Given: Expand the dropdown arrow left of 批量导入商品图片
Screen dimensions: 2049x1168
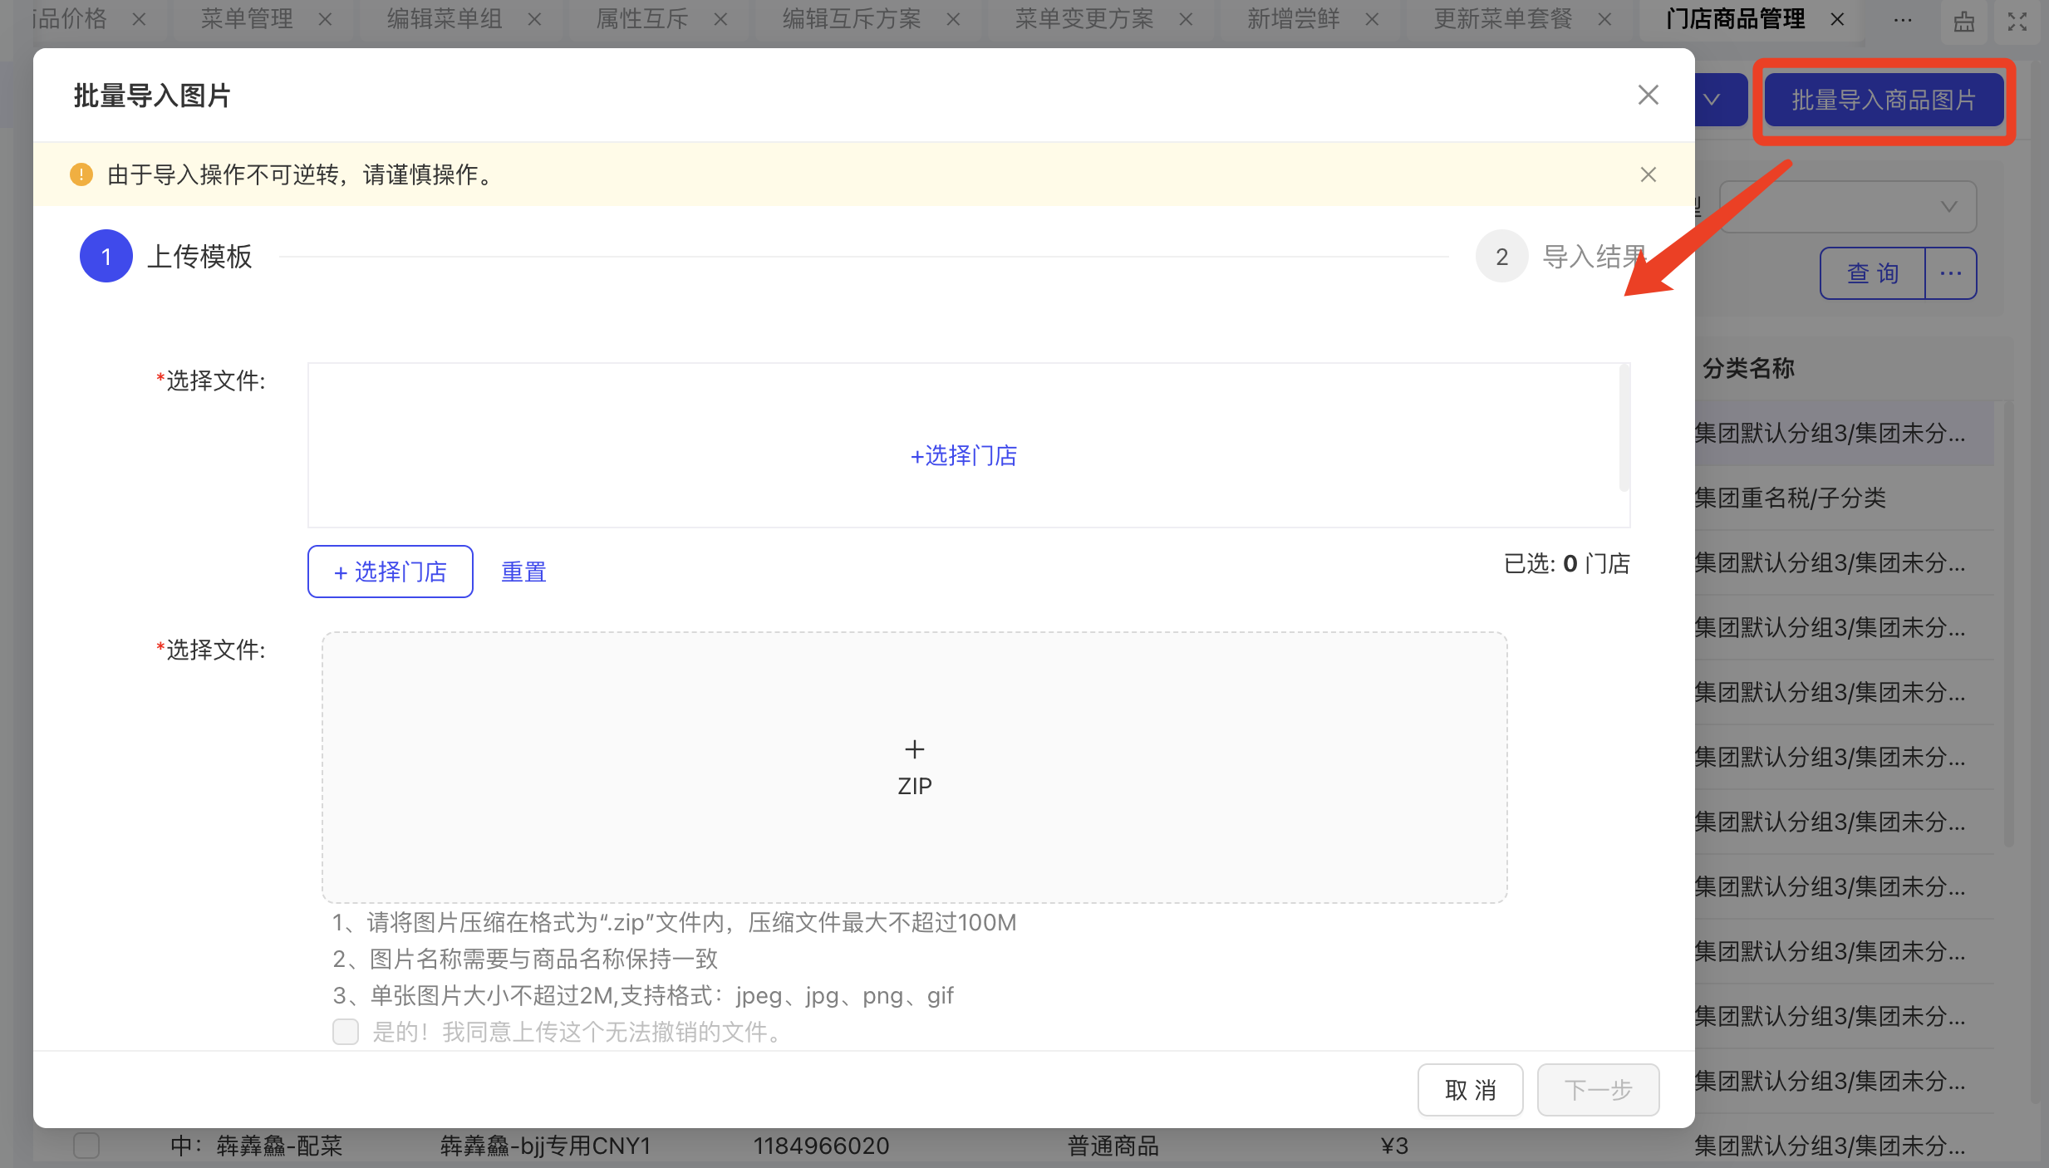Looking at the screenshot, I should click(x=1712, y=100).
